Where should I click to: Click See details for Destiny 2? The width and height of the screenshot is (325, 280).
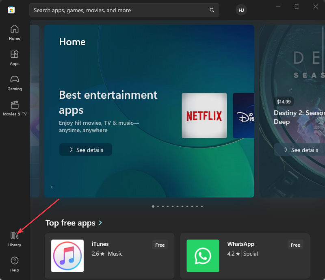point(300,150)
